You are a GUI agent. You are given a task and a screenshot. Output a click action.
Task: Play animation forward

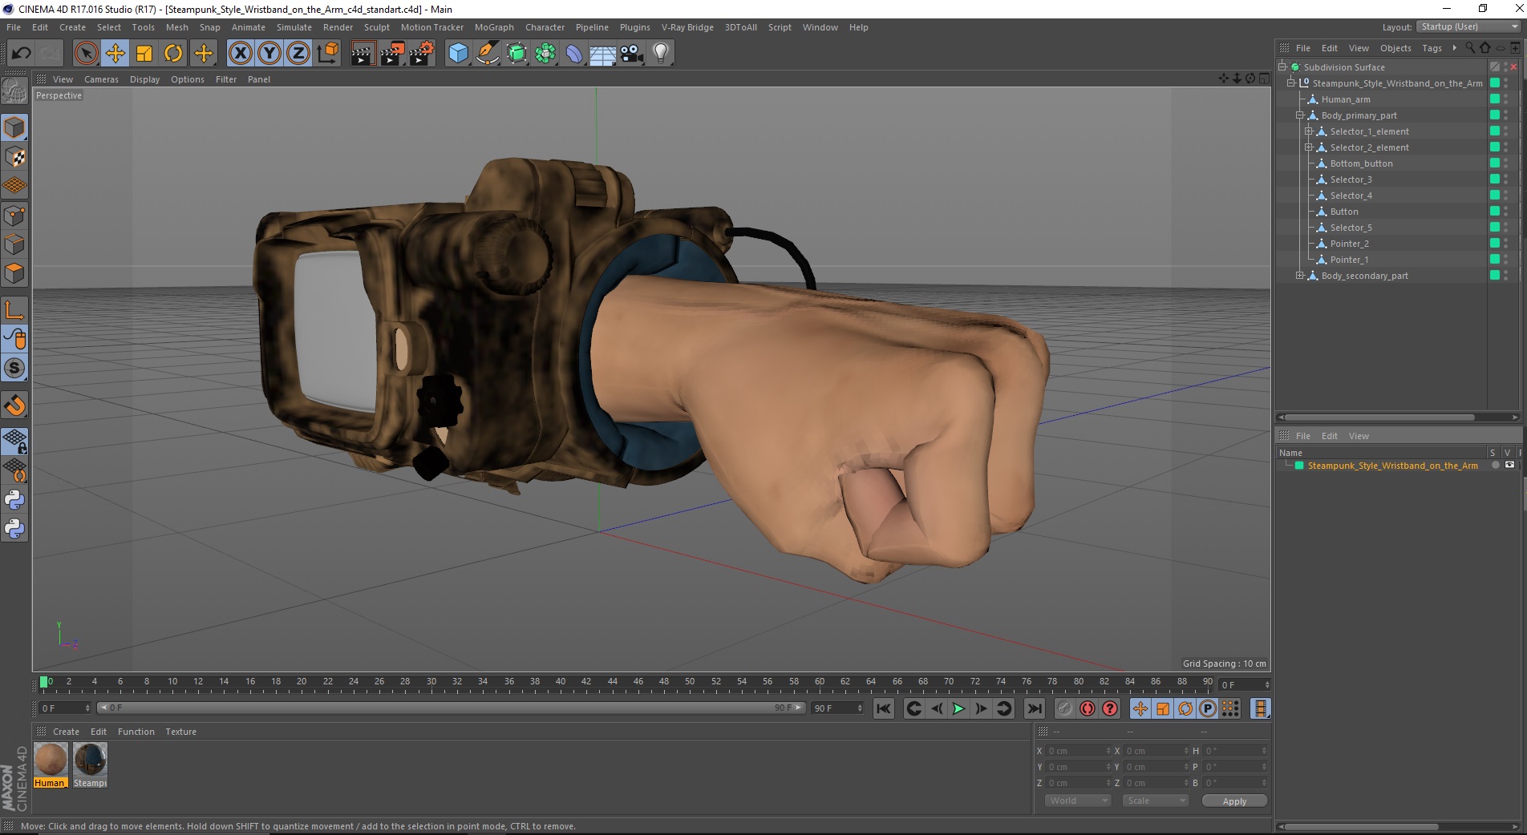(x=958, y=708)
